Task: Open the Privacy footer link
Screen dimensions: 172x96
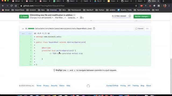Action: click(x=46, y=86)
